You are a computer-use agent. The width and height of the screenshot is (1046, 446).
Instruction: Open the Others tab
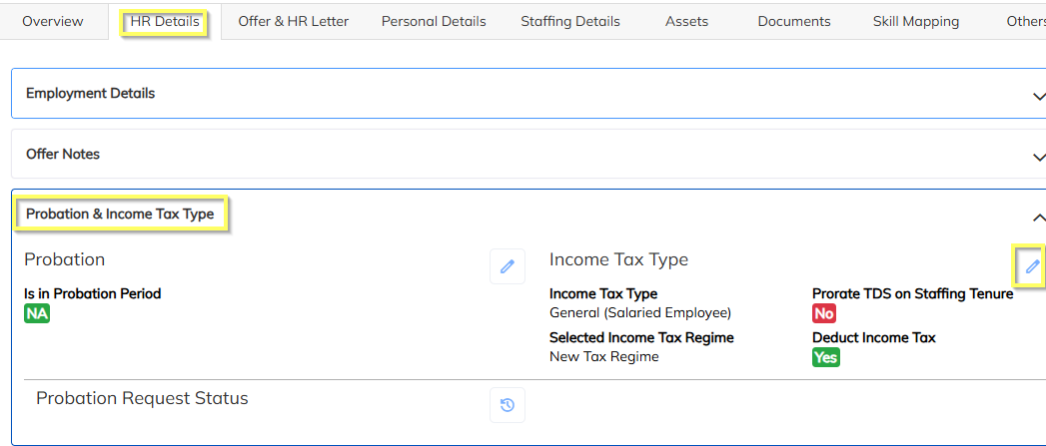pyautogui.click(x=1026, y=21)
